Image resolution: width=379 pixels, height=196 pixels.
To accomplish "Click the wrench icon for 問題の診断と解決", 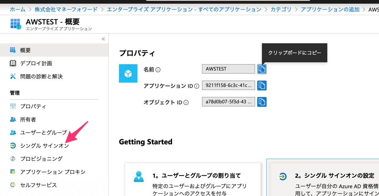I will click(13, 76).
